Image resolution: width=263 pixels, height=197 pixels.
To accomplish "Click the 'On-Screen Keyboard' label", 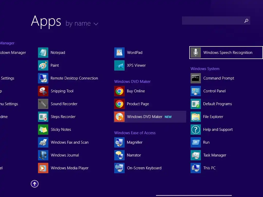I will [x=144, y=168].
